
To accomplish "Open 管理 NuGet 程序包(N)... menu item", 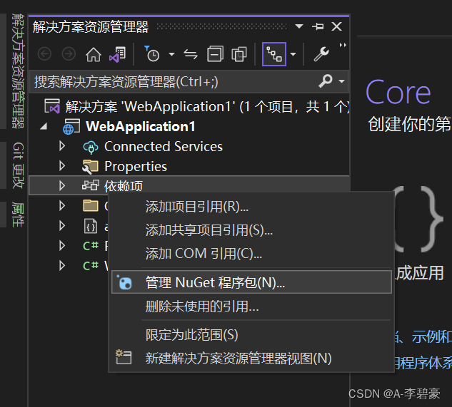I will pos(251,282).
